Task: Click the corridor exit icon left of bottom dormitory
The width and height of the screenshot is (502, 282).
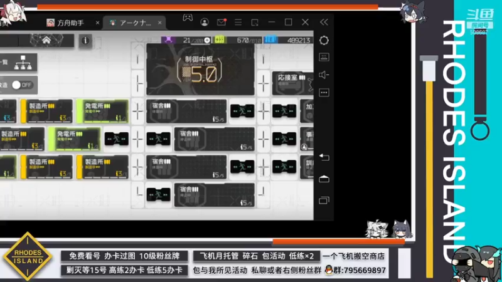Action: click(159, 194)
